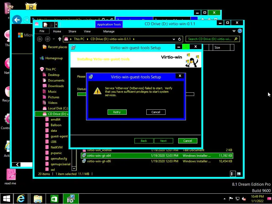Open the Balloon folder in tree

(x=53, y=125)
